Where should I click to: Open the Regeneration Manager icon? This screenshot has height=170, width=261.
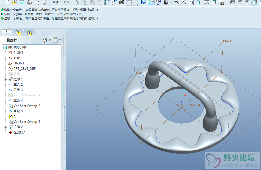tap(114, 2)
